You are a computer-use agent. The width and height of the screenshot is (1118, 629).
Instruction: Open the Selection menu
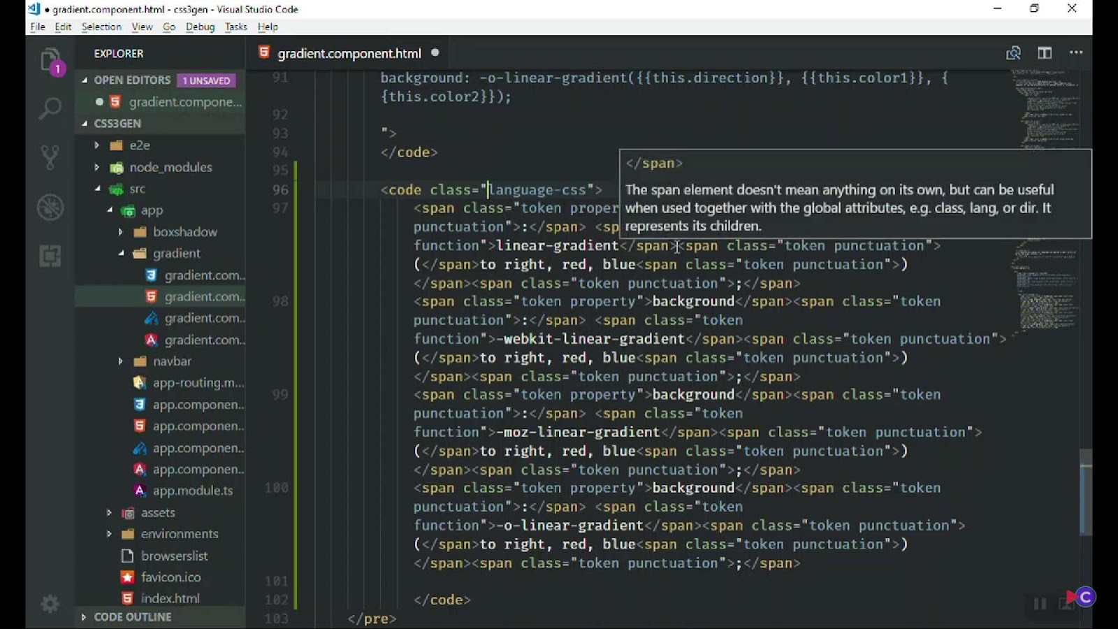[x=101, y=27]
